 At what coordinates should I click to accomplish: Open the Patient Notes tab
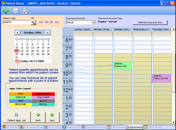click(x=153, y=127)
